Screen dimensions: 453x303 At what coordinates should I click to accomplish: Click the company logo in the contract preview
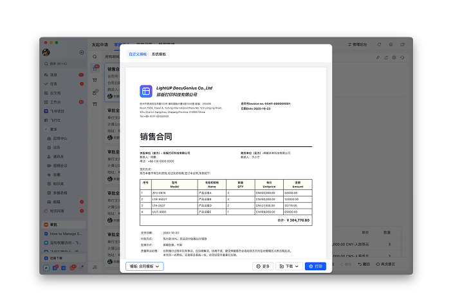(x=146, y=91)
